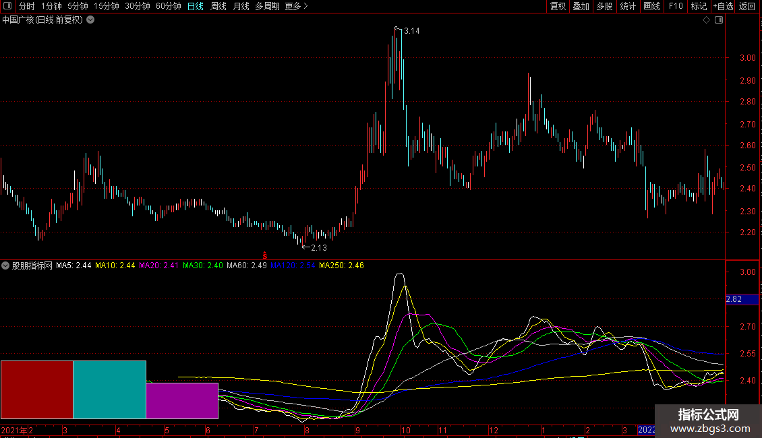Click the diamond icon above the price axis
This screenshot has width=762, height=438.
coord(707,20)
